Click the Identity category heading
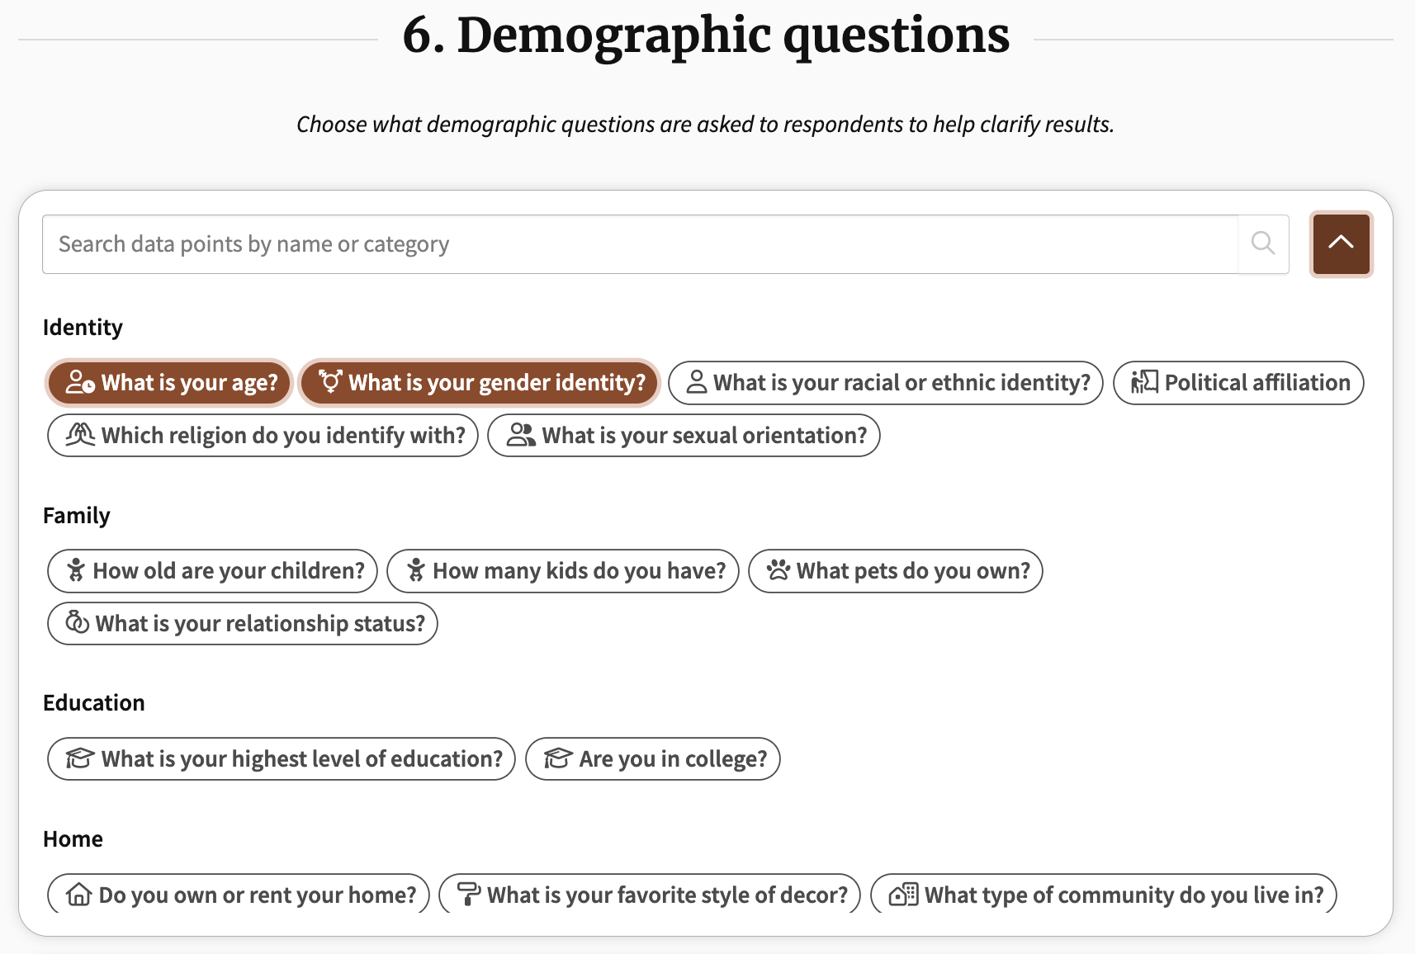The height and width of the screenshot is (954, 1415). [x=83, y=328]
